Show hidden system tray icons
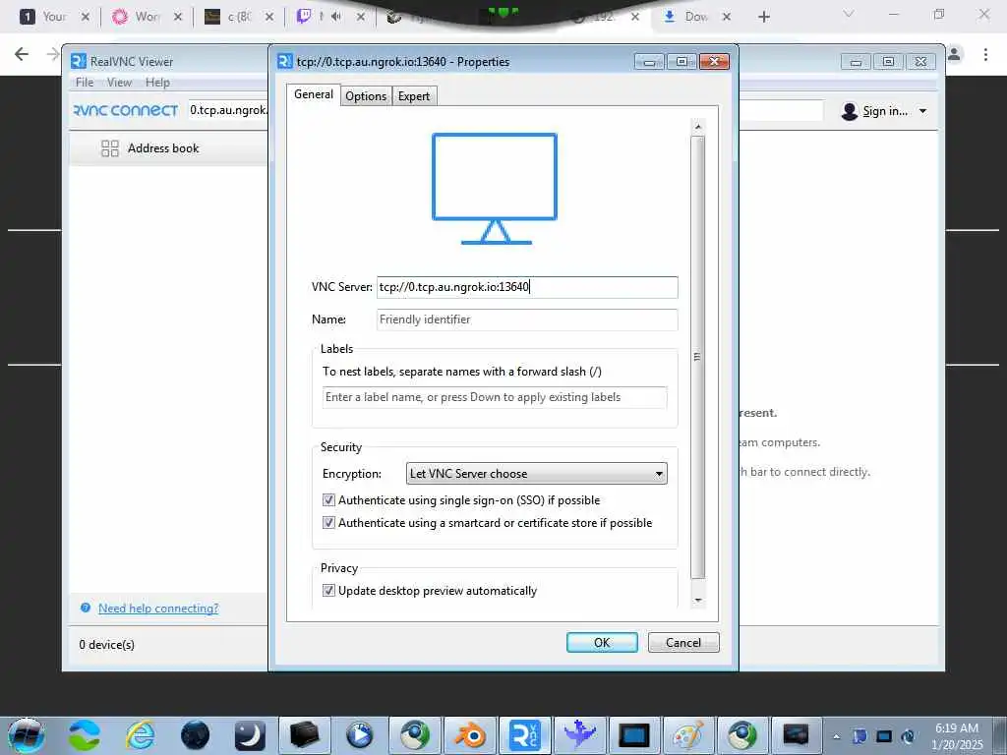Screen dimensions: 1007x755 [x=836, y=736]
